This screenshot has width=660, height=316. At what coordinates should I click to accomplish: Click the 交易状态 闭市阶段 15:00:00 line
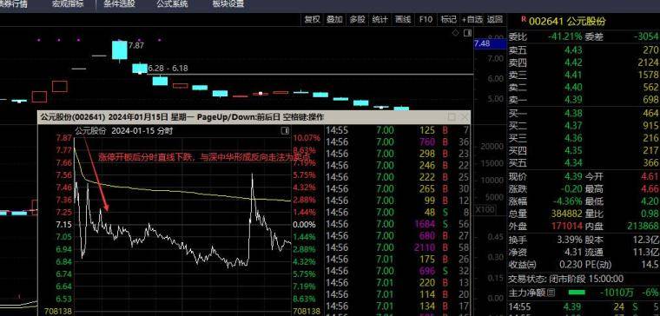(x=565, y=279)
